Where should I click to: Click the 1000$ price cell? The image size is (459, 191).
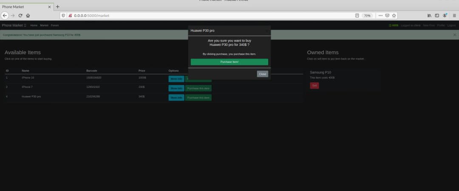[x=142, y=78]
